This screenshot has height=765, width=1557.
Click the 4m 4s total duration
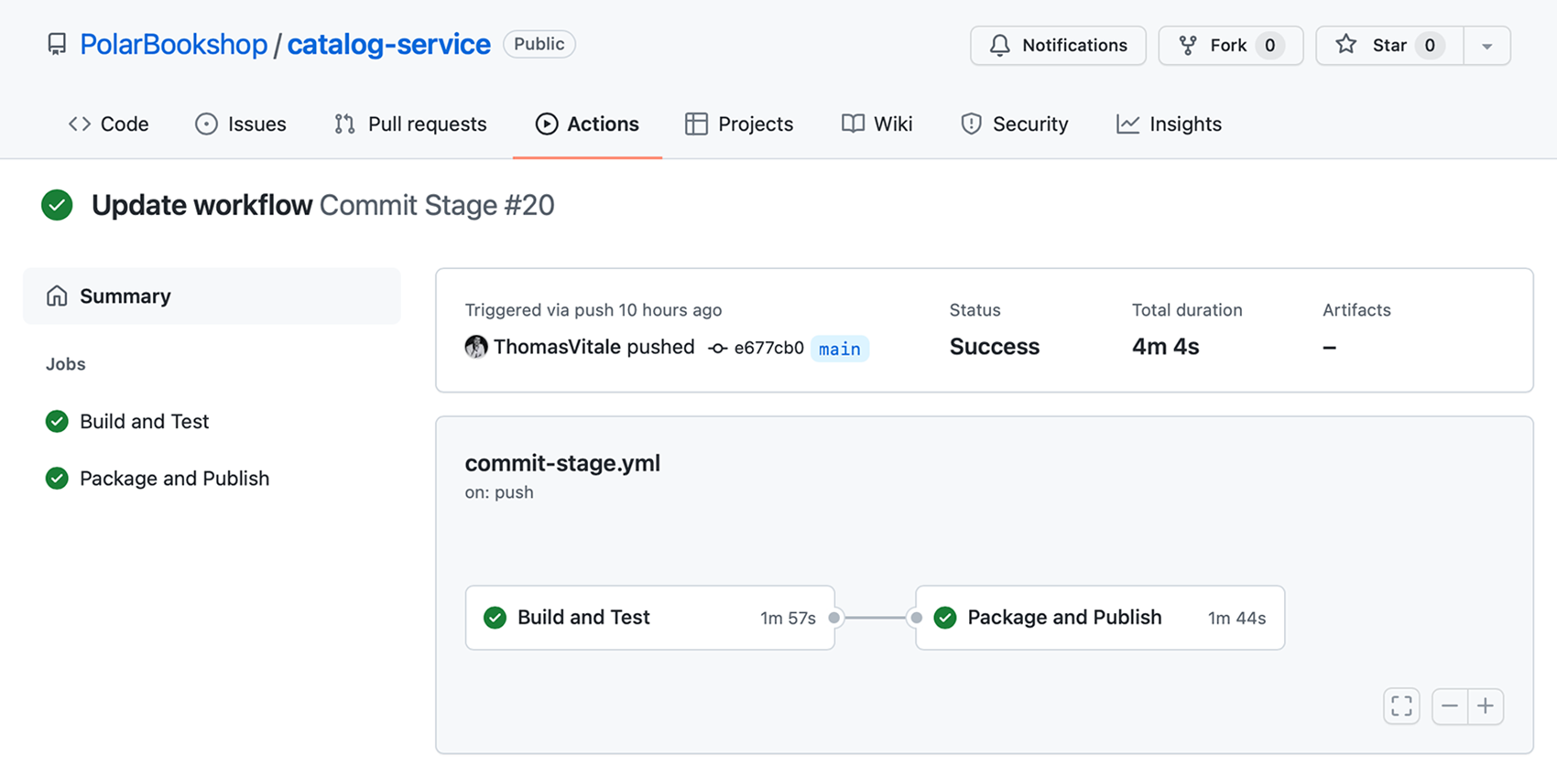coord(1165,347)
